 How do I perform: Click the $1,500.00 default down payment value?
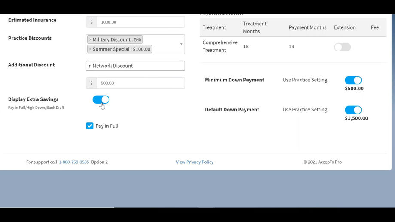pyautogui.click(x=356, y=118)
